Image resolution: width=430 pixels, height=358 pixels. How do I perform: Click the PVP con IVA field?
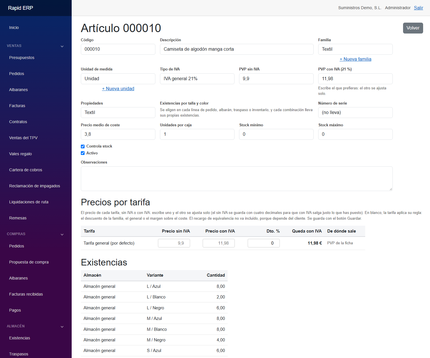[x=355, y=79]
